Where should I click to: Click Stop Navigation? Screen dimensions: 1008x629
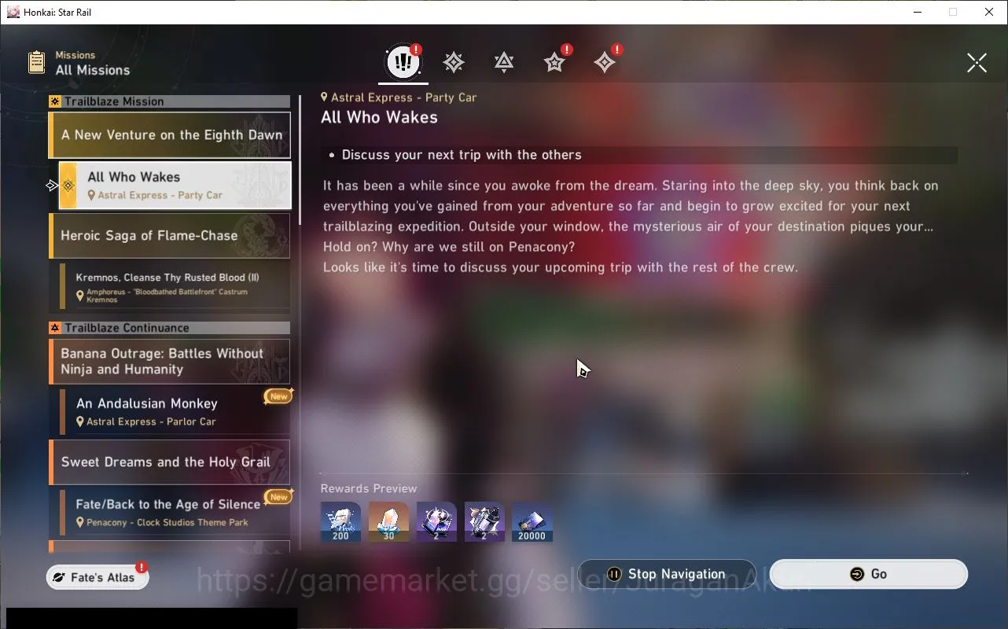click(x=667, y=574)
